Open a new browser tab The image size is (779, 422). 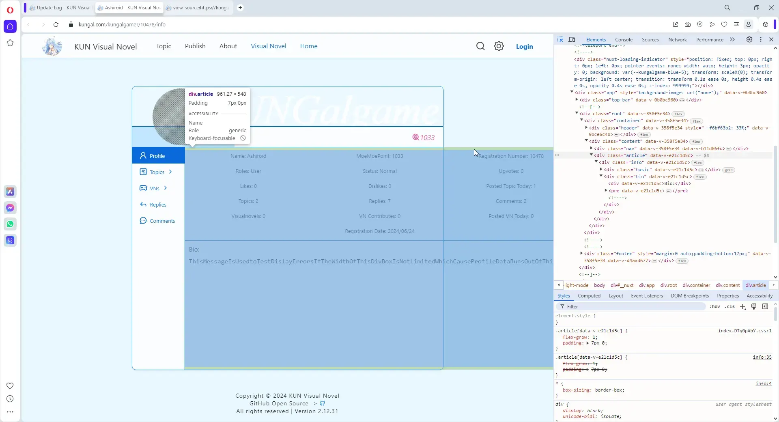(x=240, y=7)
